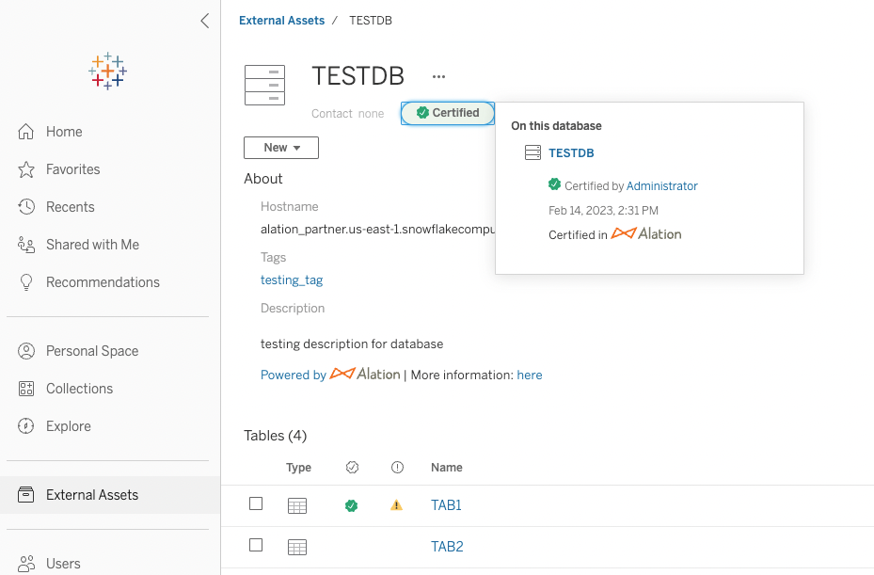
Task: Check the checkbox for TAB1 row
Action: 256,503
